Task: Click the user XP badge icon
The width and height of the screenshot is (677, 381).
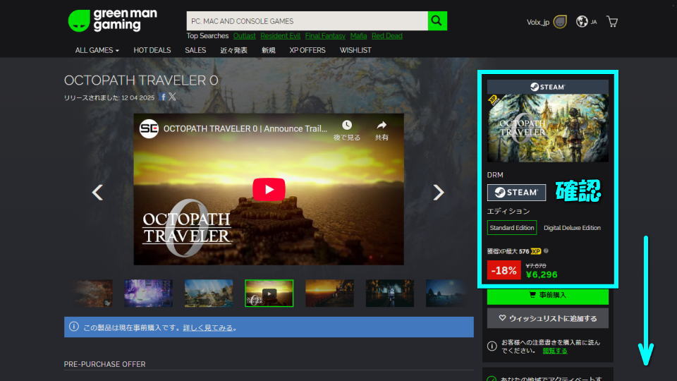Action: (x=560, y=22)
